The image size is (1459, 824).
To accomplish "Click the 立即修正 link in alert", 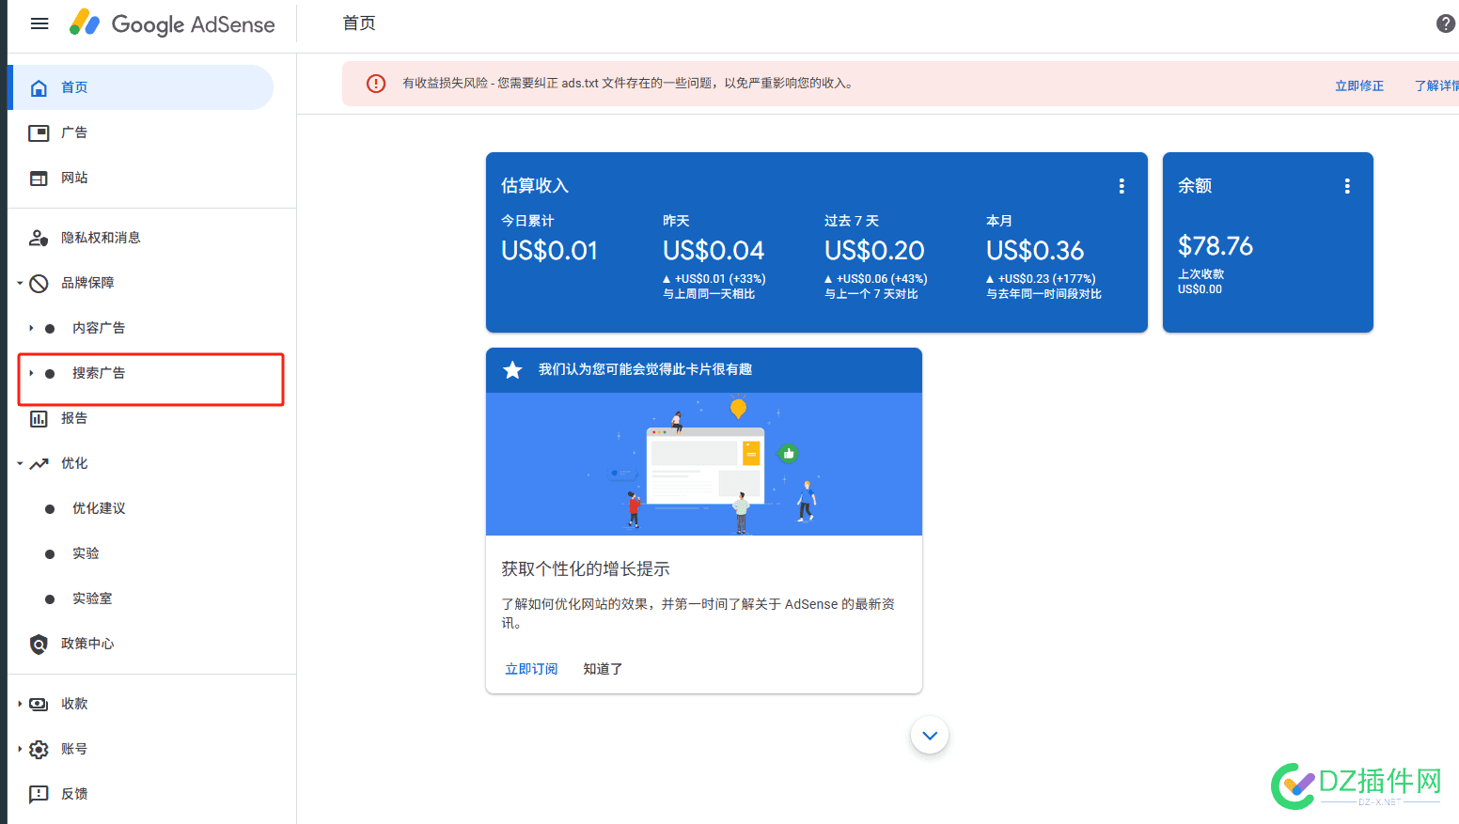I will (1359, 86).
